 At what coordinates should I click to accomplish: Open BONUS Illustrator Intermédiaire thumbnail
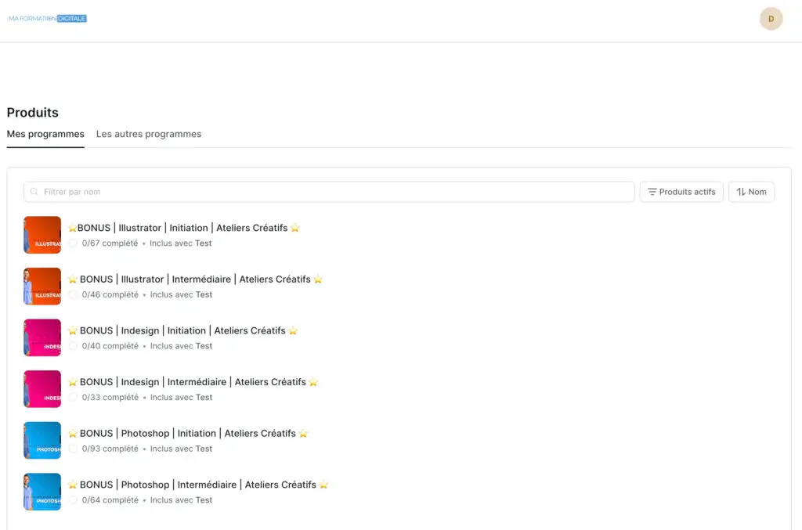[42, 287]
